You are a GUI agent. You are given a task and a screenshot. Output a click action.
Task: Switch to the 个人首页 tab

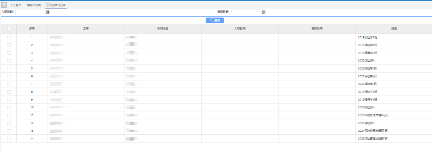tap(16, 5)
